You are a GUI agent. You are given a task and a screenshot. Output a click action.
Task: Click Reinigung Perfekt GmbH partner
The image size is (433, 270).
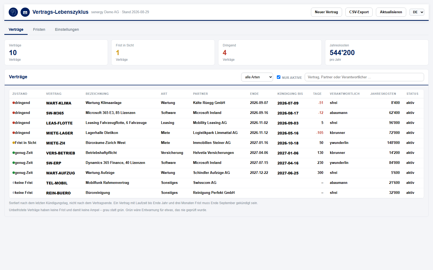point(214,193)
